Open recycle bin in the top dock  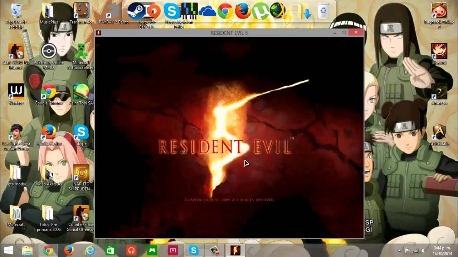323,11
